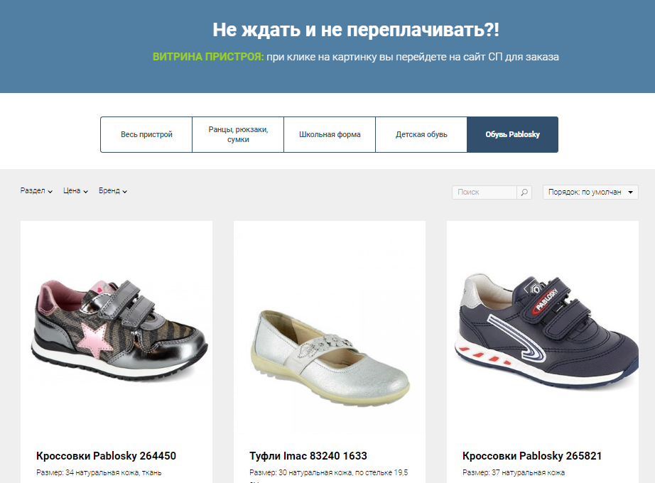Screen dimensions: 655x483
Task: Click the sort order dropdown arrow
Action: [630, 192]
